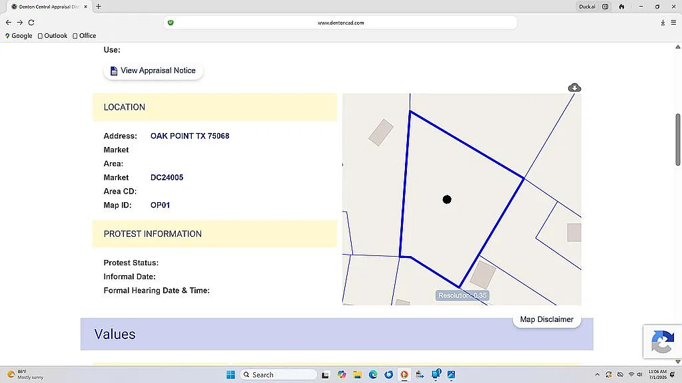This screenshot has width=682, height=383.
Task: Click the Values section header
Action: (336, 334)
